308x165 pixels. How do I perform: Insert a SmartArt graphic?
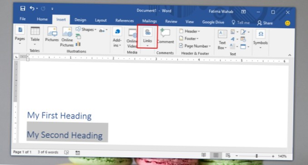(x=78, y=36)
